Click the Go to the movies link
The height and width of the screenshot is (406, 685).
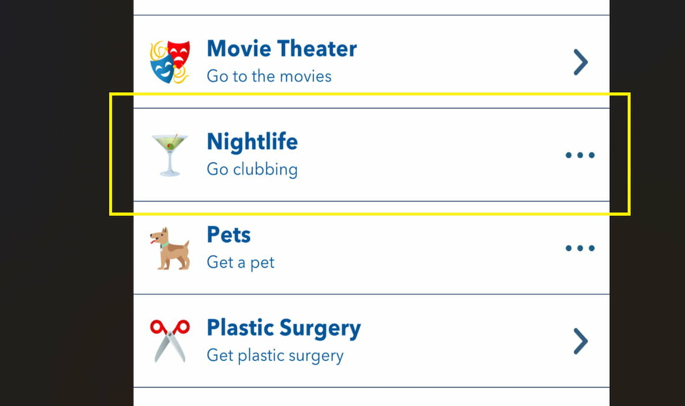click(x=269, y=76)
